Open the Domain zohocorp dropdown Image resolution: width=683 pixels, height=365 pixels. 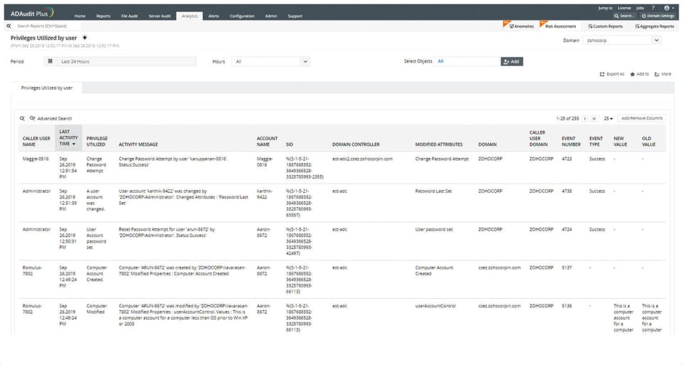(623, 41)
